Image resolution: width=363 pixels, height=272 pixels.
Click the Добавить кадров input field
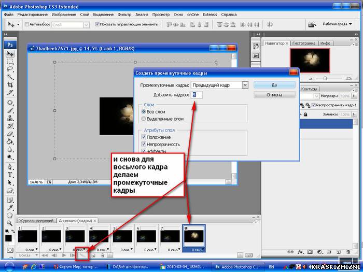pos(197,95)
